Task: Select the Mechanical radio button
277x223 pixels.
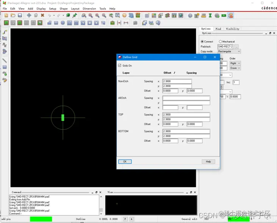Action: tap(220, 42)
